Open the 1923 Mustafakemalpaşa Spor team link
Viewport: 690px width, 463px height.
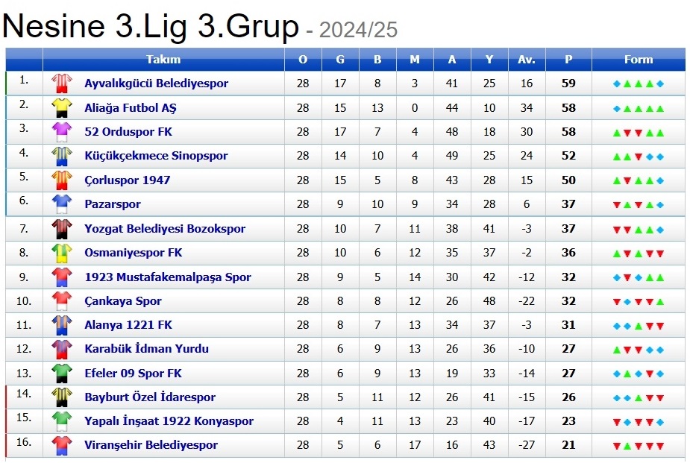[x=167, y=277]
